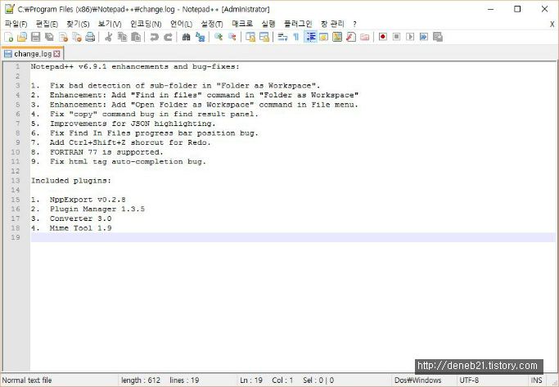Image resolution: width=559 pixels, height=387 pixels.
Task: Open the 플러그인 menu
Action: [x=298, y=24]
